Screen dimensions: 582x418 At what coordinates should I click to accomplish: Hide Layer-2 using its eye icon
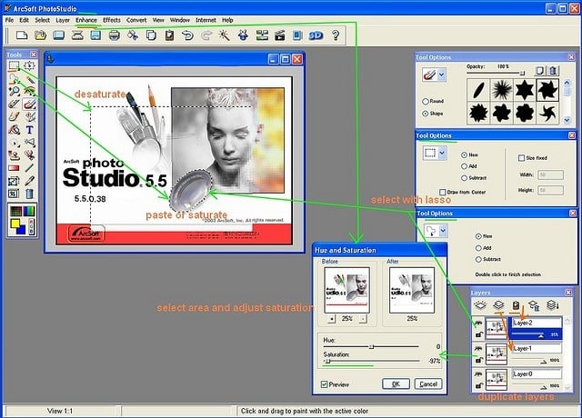(478, 323)
